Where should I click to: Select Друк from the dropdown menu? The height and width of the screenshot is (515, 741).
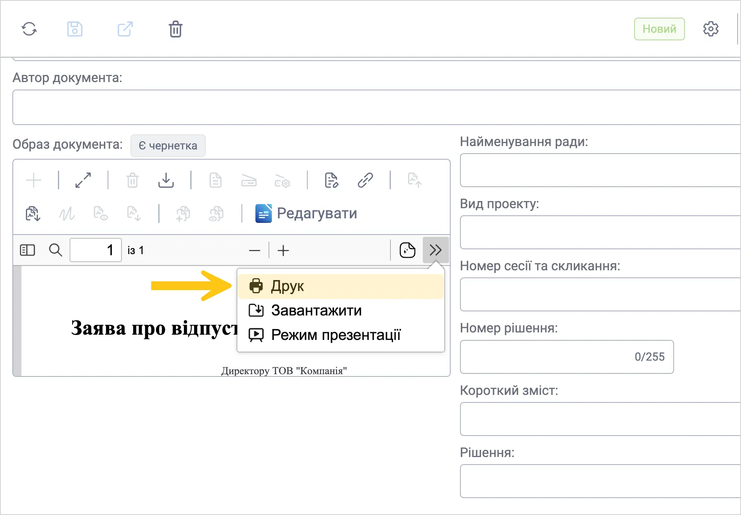click(x=341, y=286)
